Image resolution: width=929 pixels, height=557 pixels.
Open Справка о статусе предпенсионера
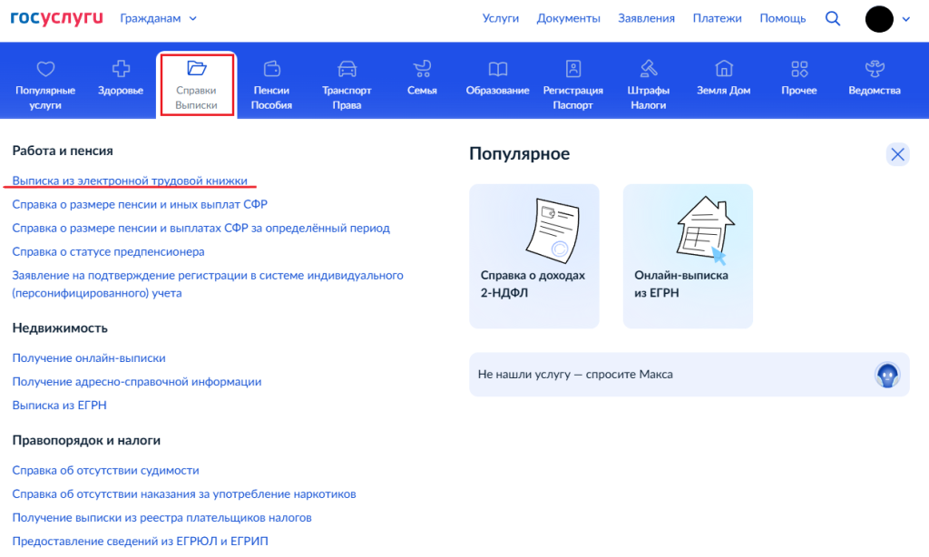[x=109, y=252]
